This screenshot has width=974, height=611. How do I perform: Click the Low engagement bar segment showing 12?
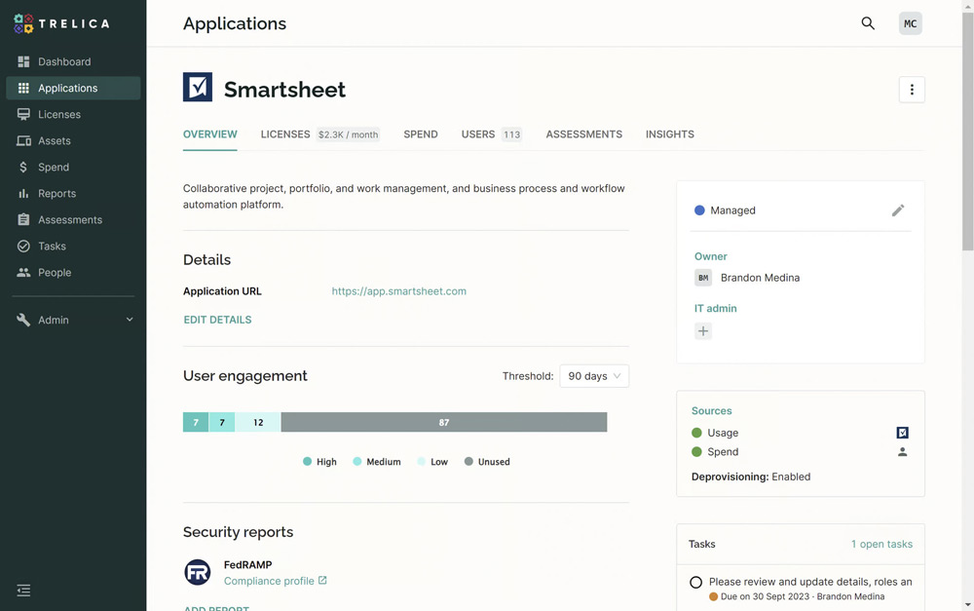(258, 422)
